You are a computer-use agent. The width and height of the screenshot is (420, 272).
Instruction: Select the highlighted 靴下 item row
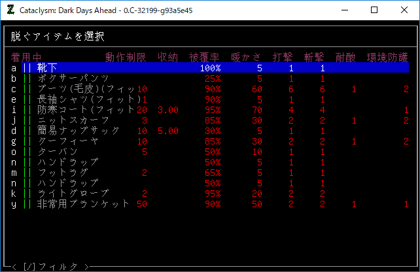[48, 68]
